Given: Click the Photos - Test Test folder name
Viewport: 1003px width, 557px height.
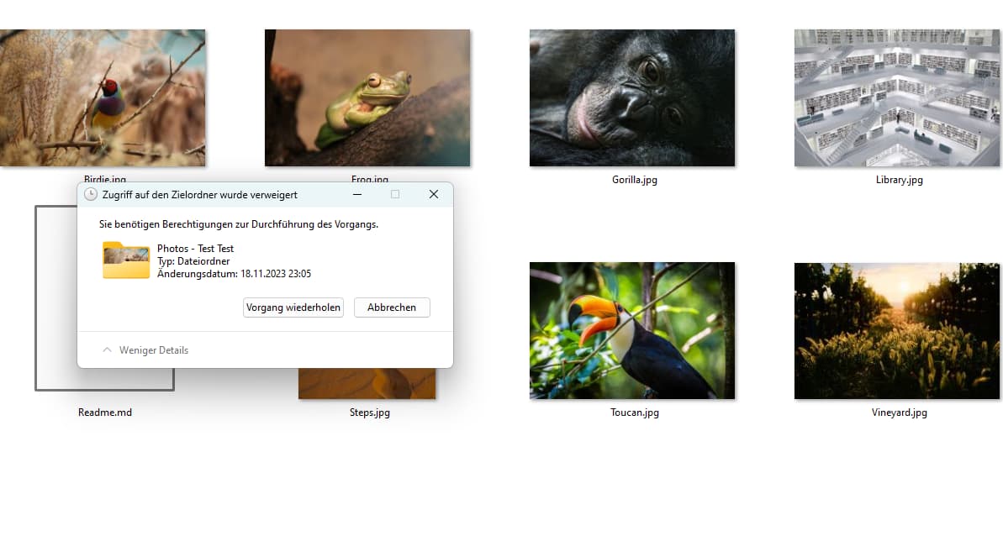Looking at the screenshot, I should [x=196, y=249].
